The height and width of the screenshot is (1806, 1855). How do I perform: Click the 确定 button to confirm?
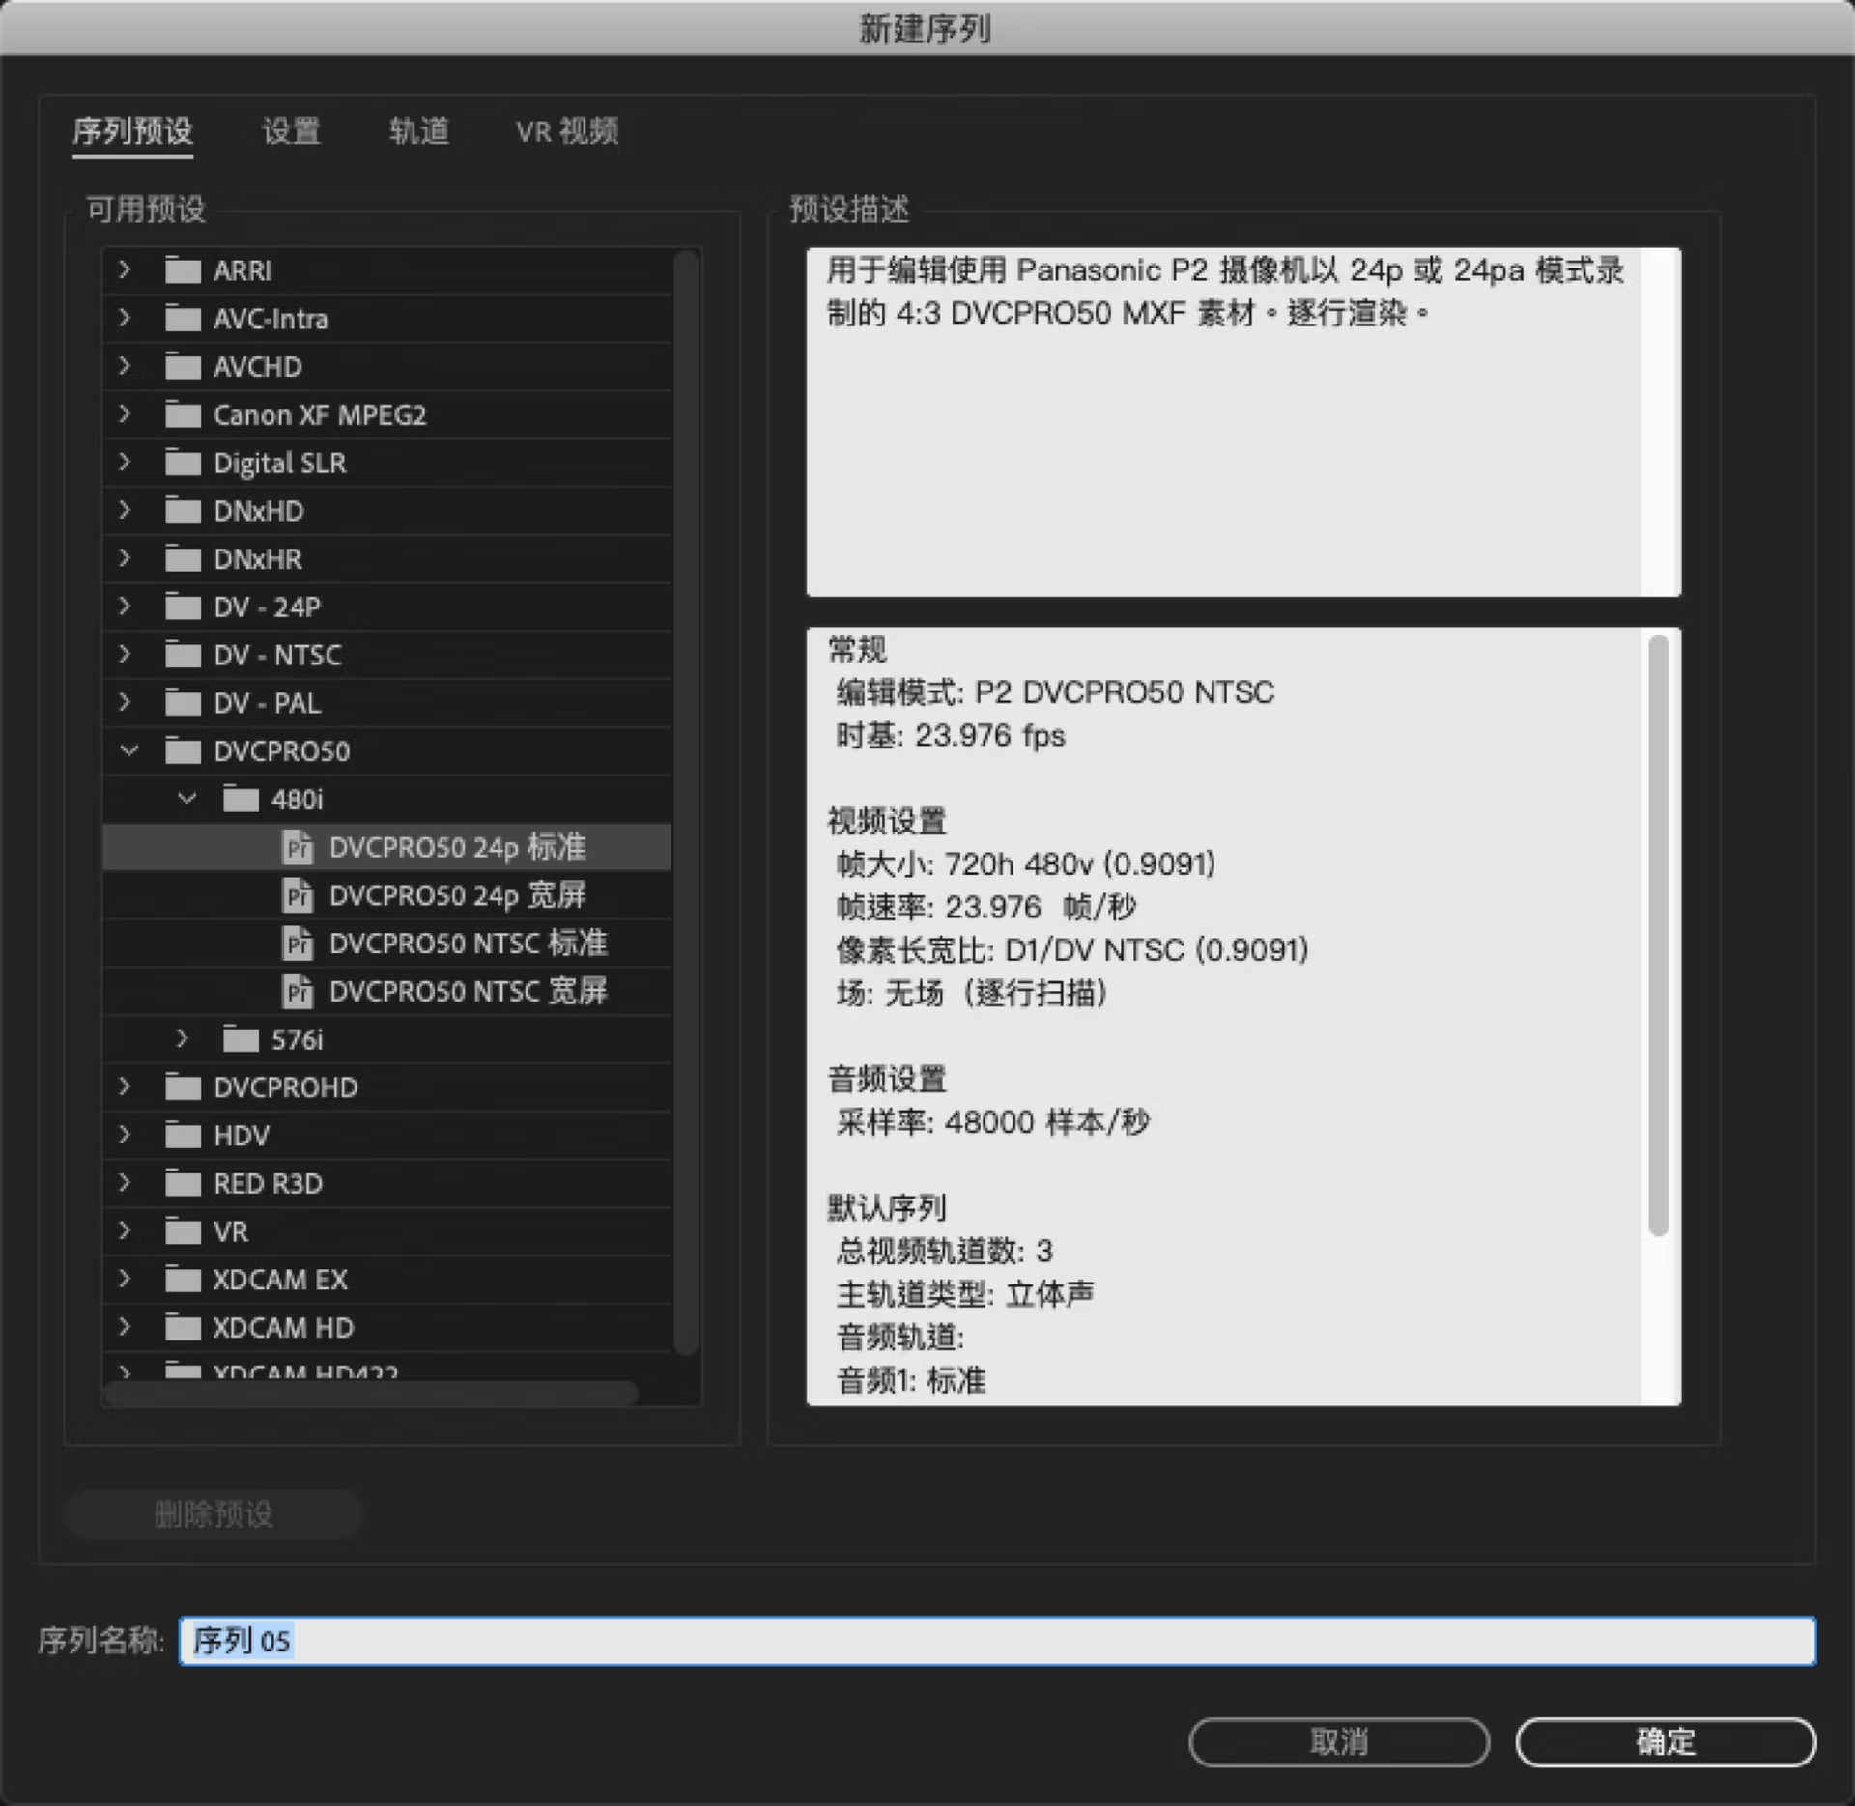click(x=1668, y=1741)
